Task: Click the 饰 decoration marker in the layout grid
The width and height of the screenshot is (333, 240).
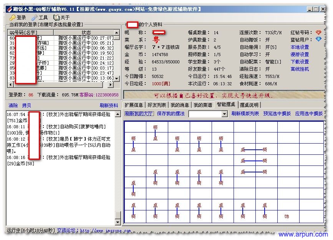Action: (287, 217)
